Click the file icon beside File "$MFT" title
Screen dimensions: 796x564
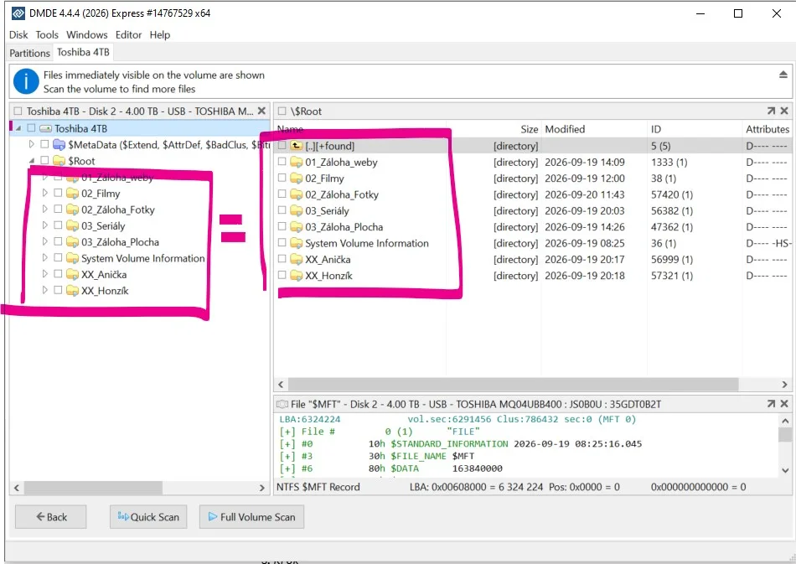click(282, 404)
